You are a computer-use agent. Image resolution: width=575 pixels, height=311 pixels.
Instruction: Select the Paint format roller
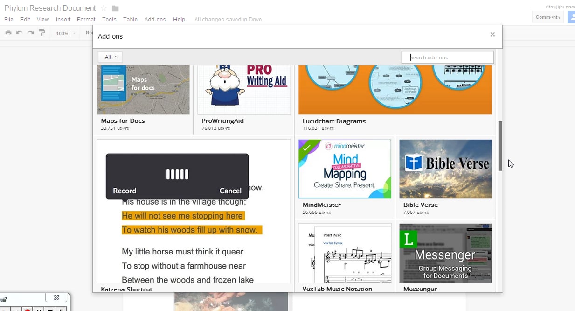coord(42,33)
